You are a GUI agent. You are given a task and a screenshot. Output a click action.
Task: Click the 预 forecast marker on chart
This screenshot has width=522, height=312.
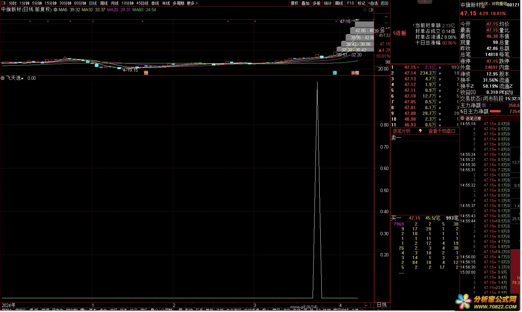pos(146,73)
